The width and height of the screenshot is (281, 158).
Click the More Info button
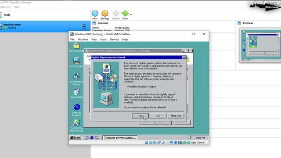(176, 116)
